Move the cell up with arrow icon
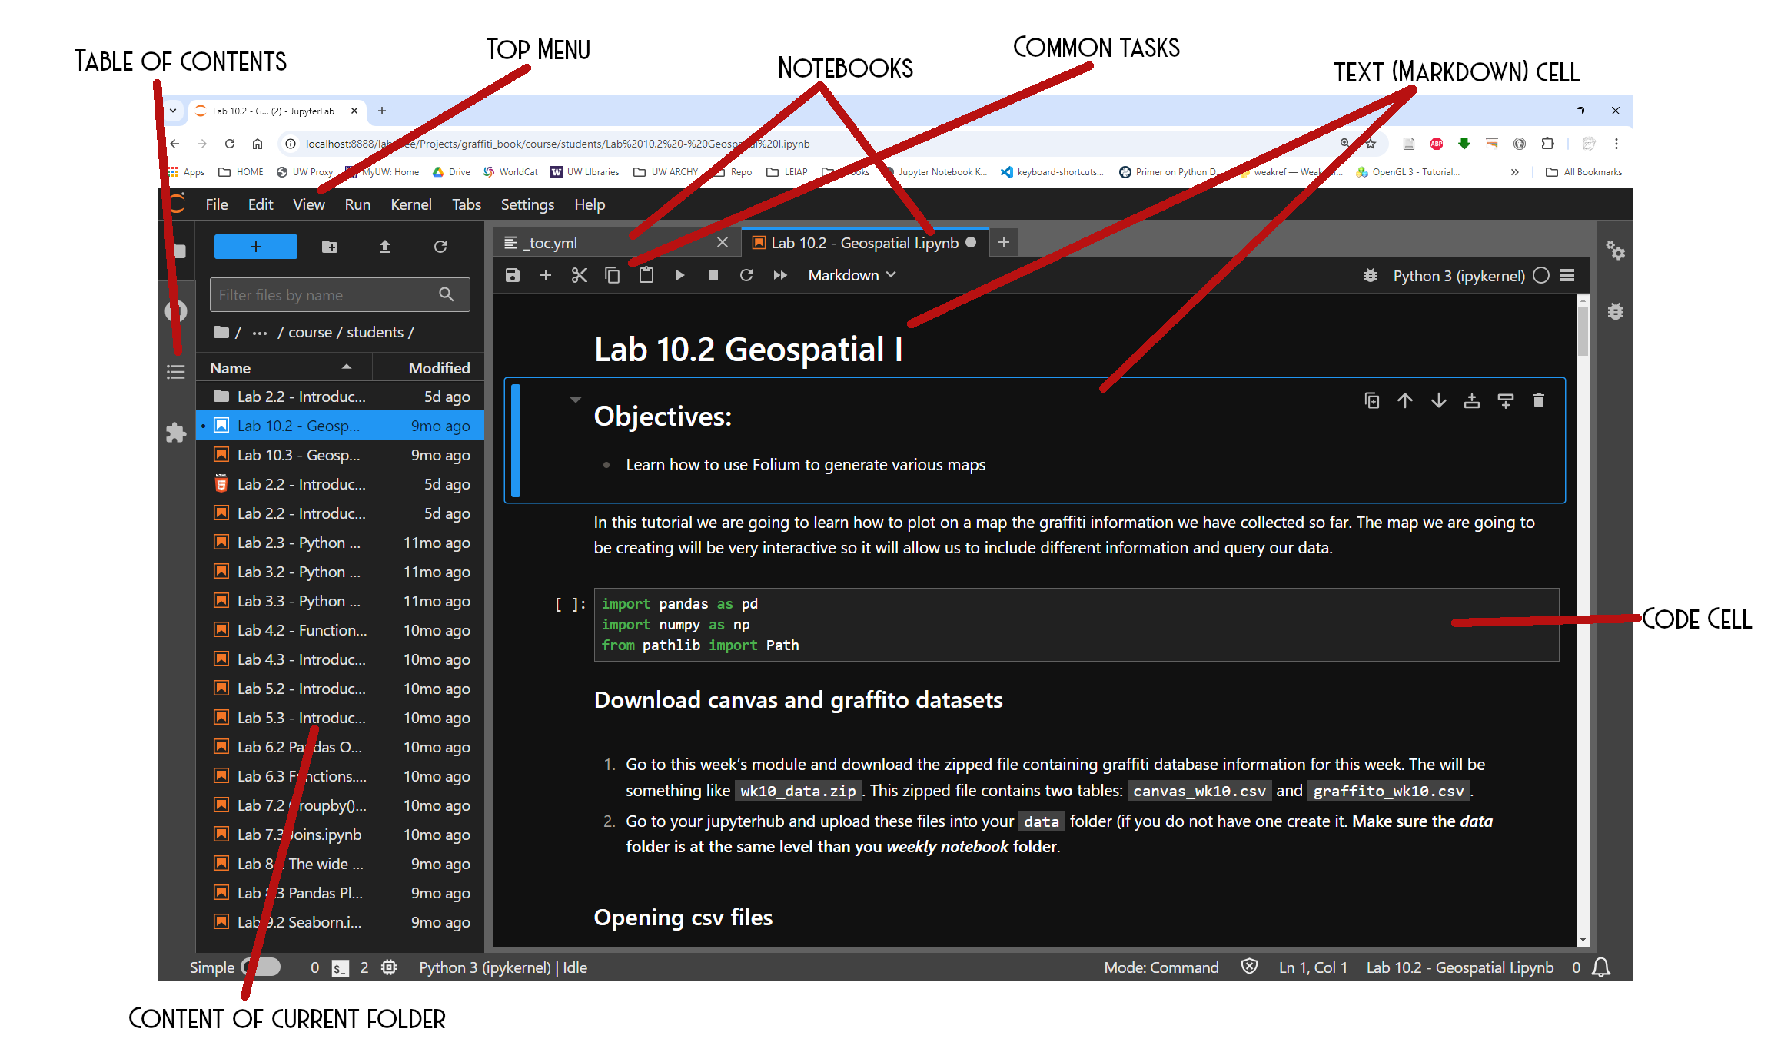 click(x=1404, y=400)
